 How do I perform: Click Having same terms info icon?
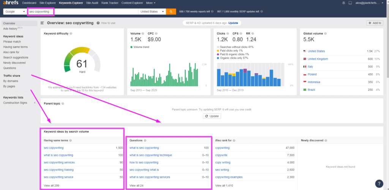pyautogui.click(x=70, y=140)
